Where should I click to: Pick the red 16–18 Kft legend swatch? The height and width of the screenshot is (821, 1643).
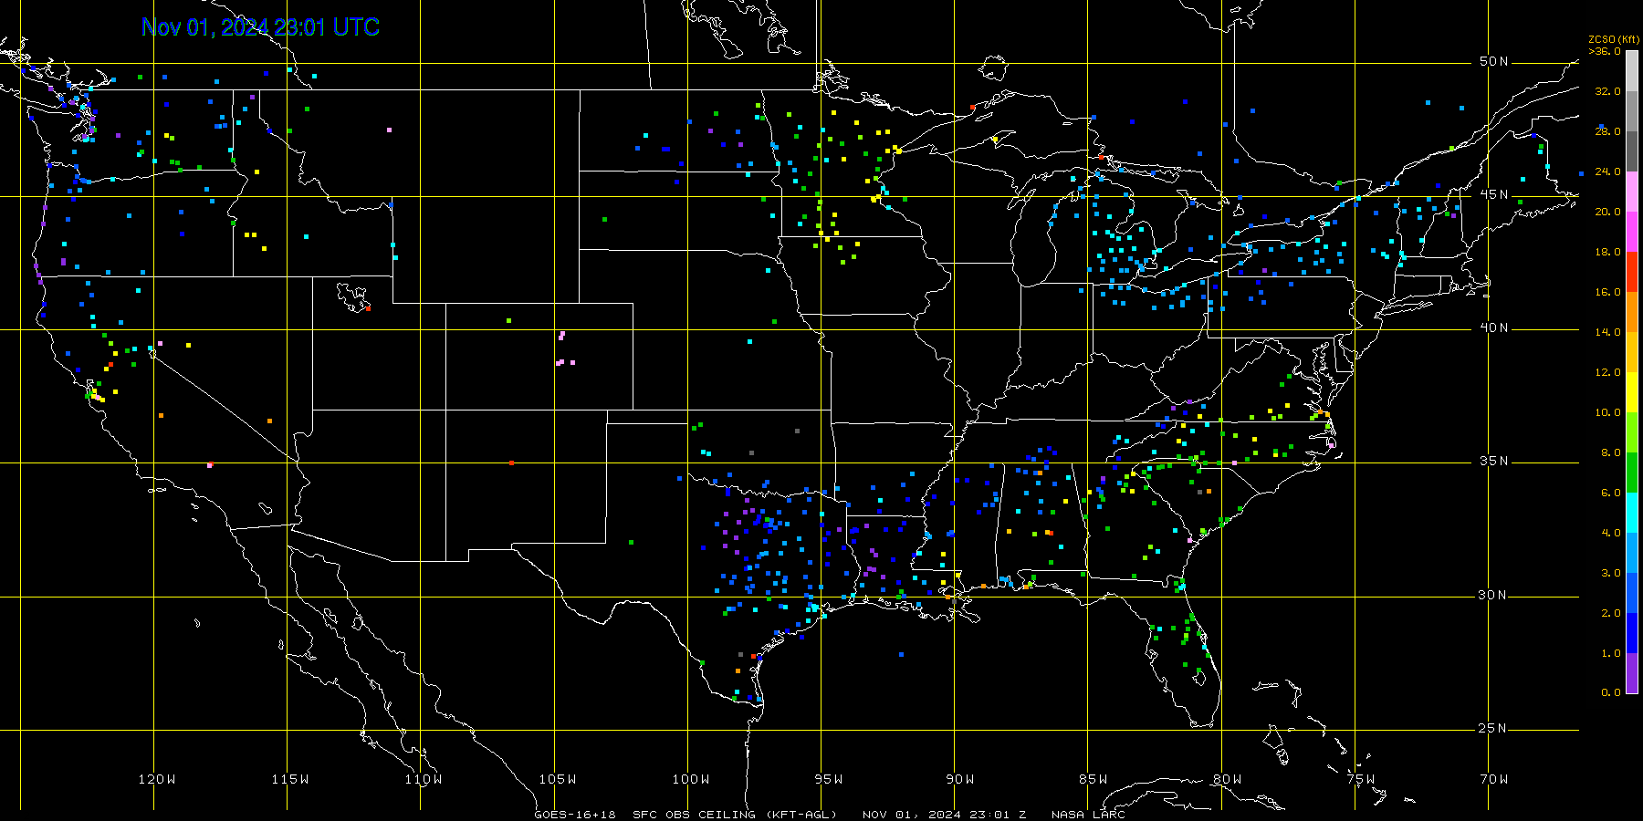pos(1632,272)
